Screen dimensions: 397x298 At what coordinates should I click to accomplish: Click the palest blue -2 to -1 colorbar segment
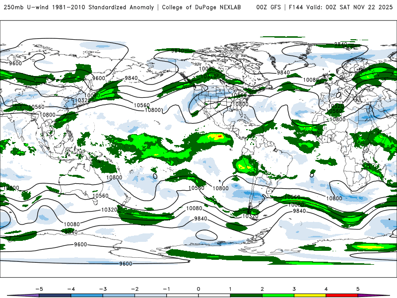pos(151,296)
